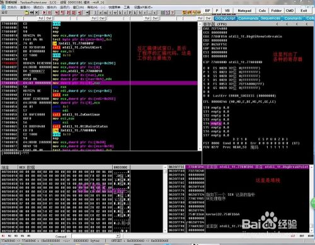Click the Command input field

[94, 236]
